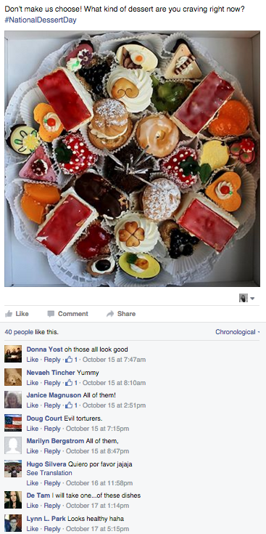Click See Translation under Hugo Silvera's comment
Viewport: 266px width, 534px height.
coord(49,473)
